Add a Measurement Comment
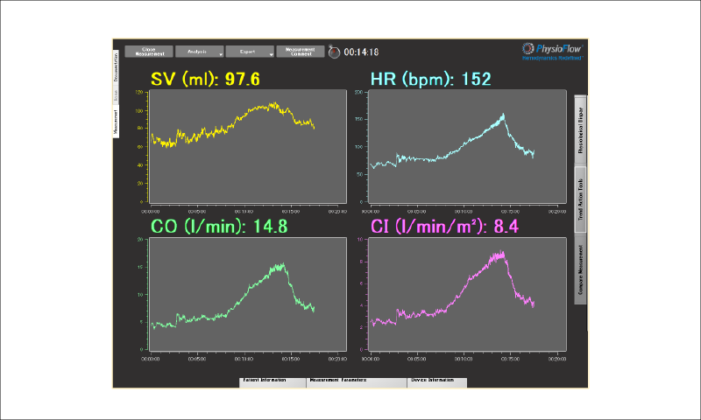Screen dimensions: 701x420 click(301, 52)
